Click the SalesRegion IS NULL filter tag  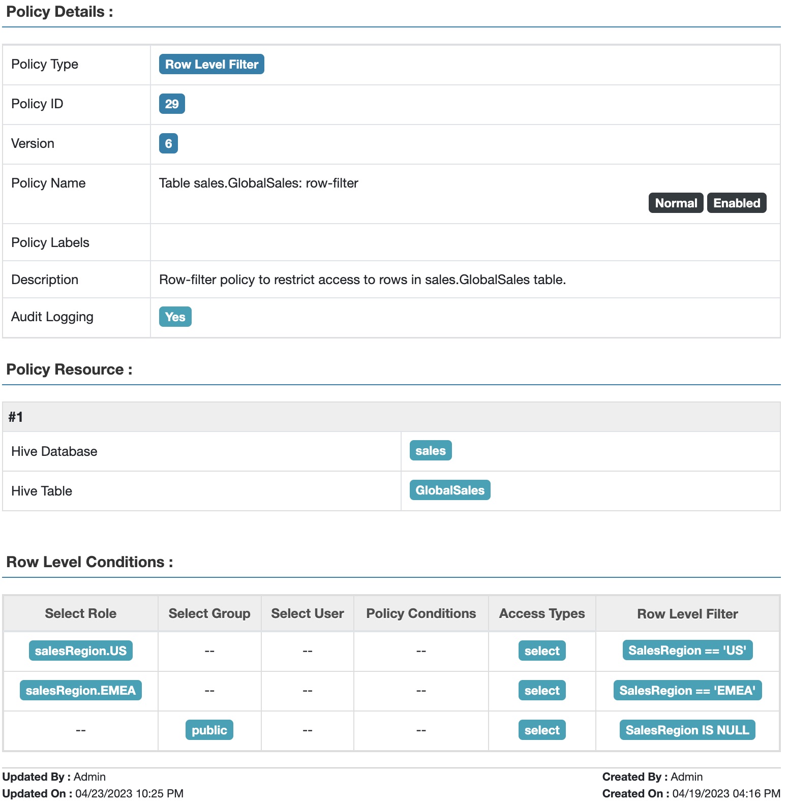pos(687,730)
